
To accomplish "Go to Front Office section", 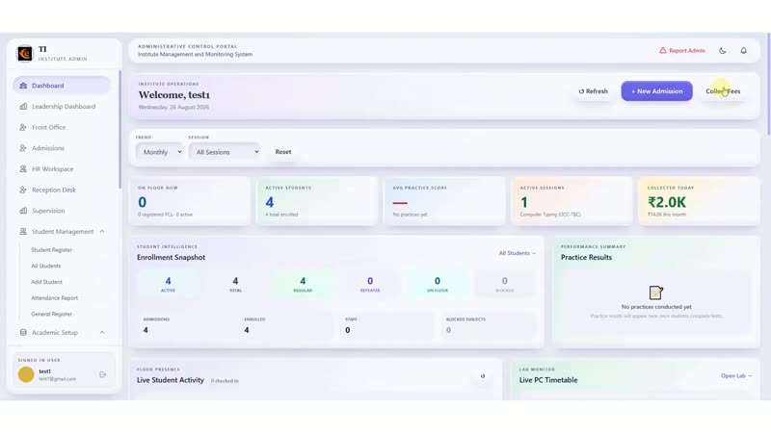I will click(62, 127).
